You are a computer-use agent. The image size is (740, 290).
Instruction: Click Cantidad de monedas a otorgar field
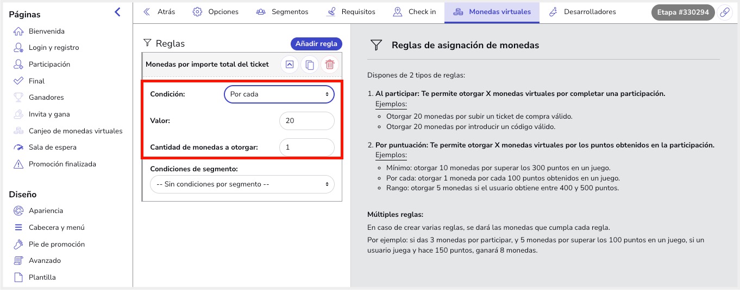[x=306, y=147]
